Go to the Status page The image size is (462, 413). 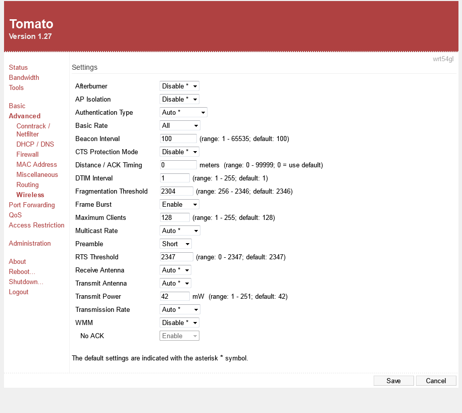point(18,68)
